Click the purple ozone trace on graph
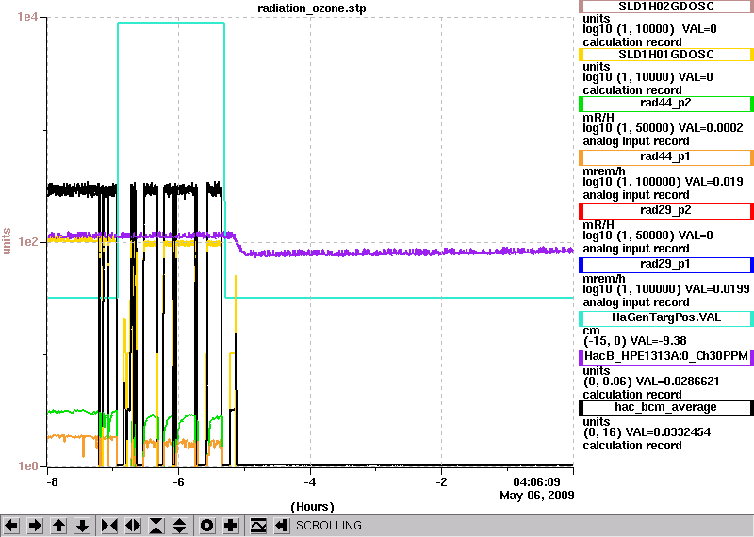 point(409,252)
